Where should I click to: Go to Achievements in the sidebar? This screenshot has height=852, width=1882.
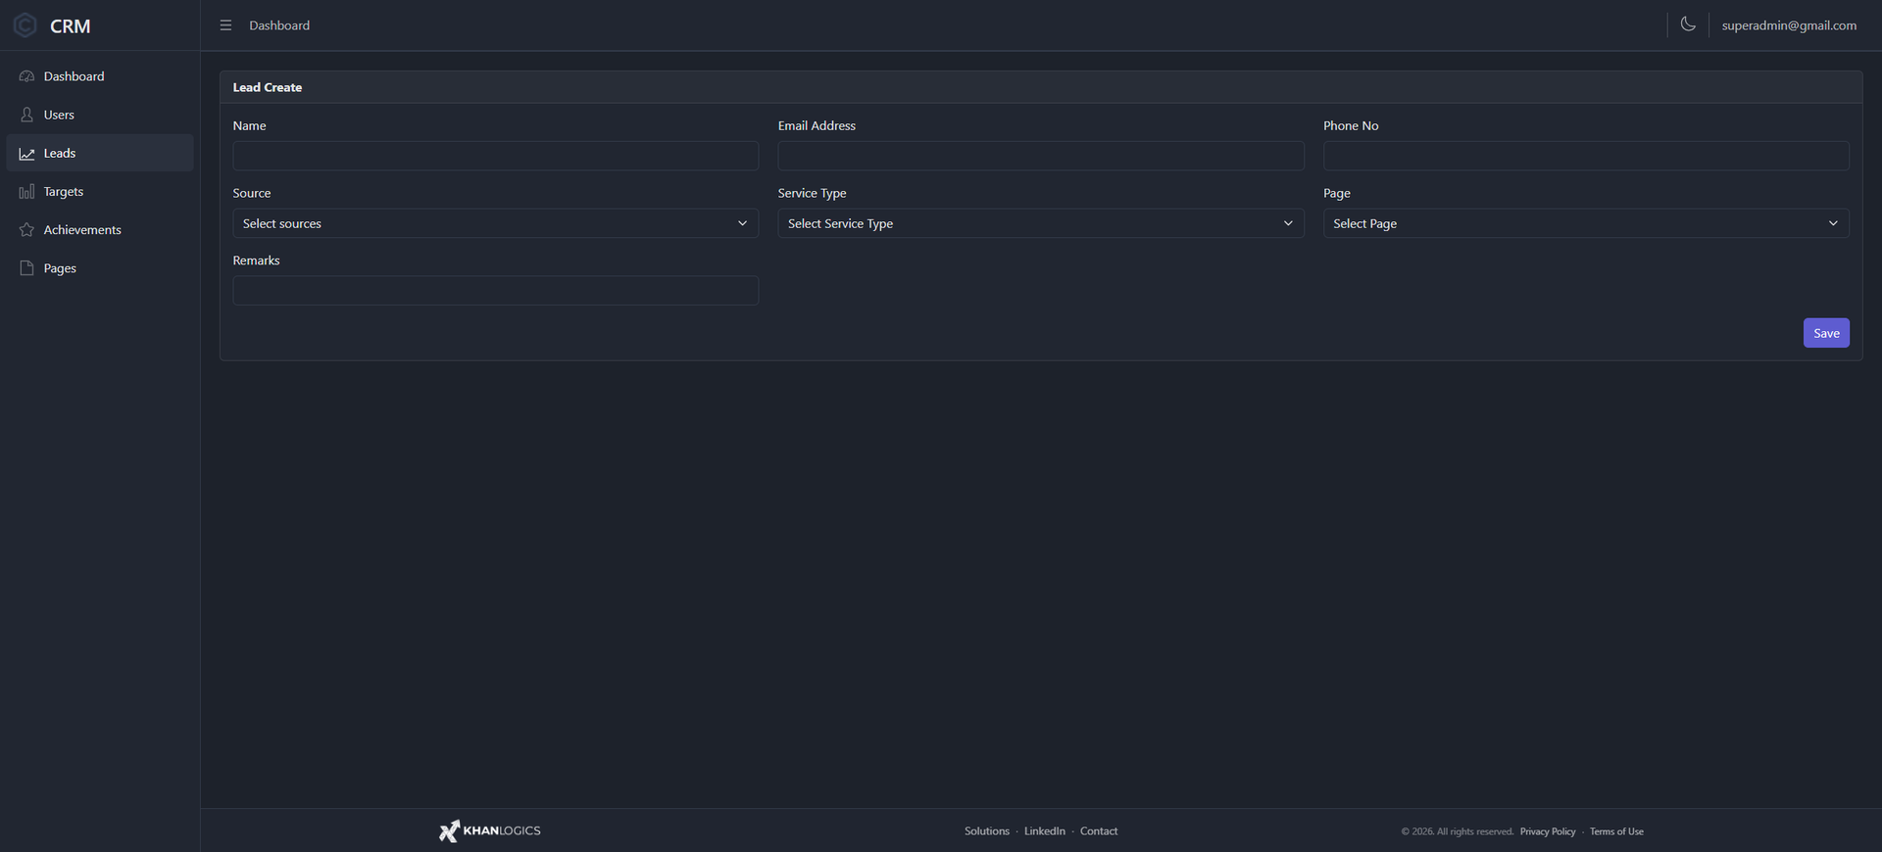[100, 230]
